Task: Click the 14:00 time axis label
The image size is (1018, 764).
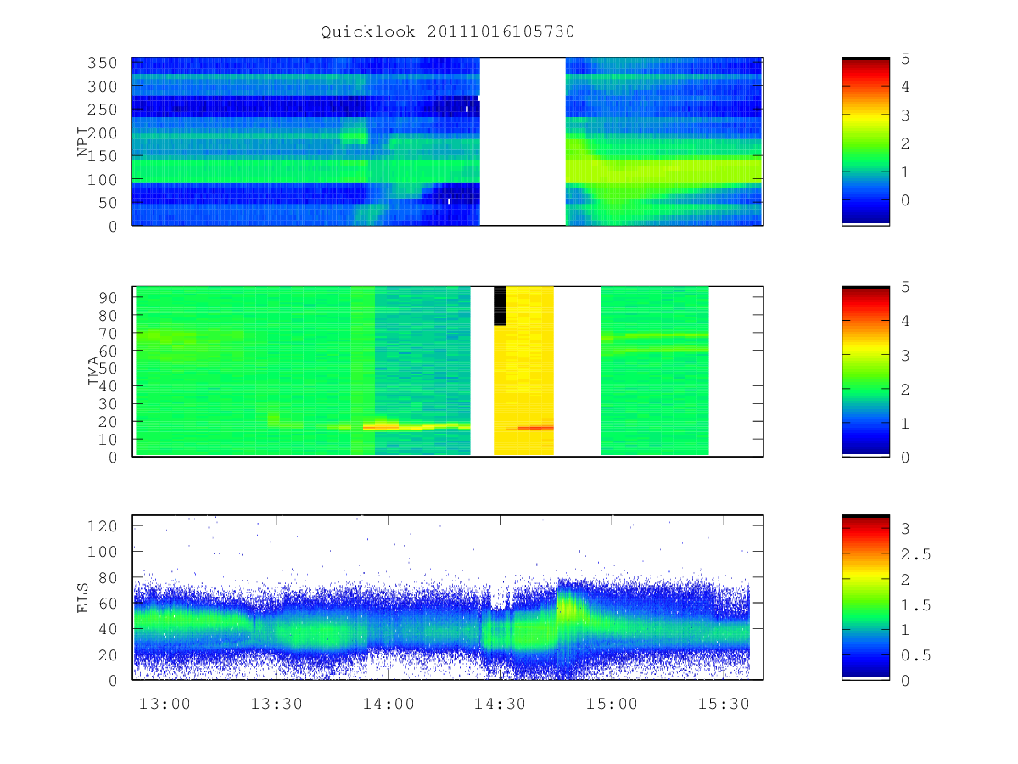Action: pyautogui.click(x=389, y=703)
